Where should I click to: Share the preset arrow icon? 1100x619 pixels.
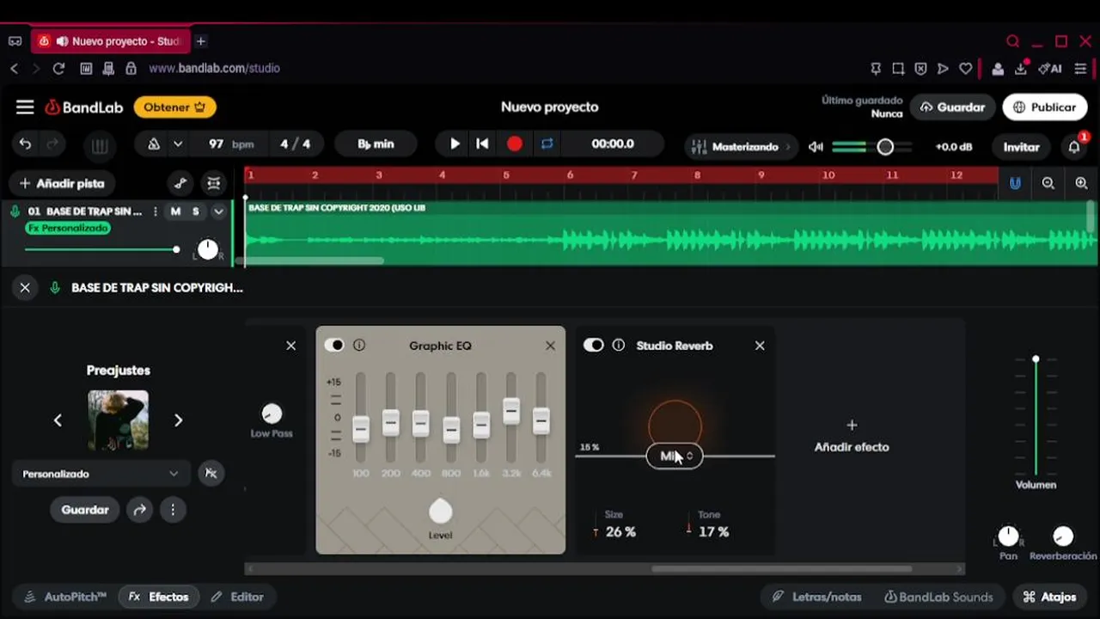(x=139, y=510)
